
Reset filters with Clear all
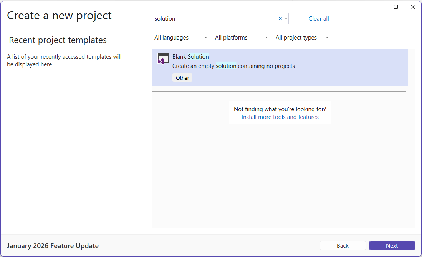[319, 18]
